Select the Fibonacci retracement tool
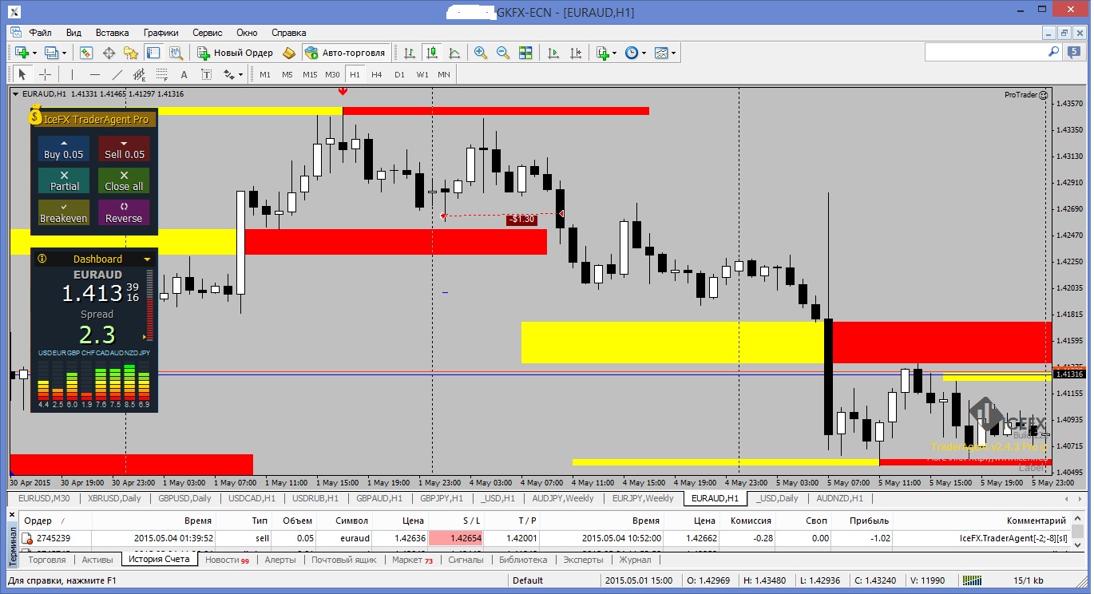The height and width of the screenshot is (594, 1094). click(161, 74)
